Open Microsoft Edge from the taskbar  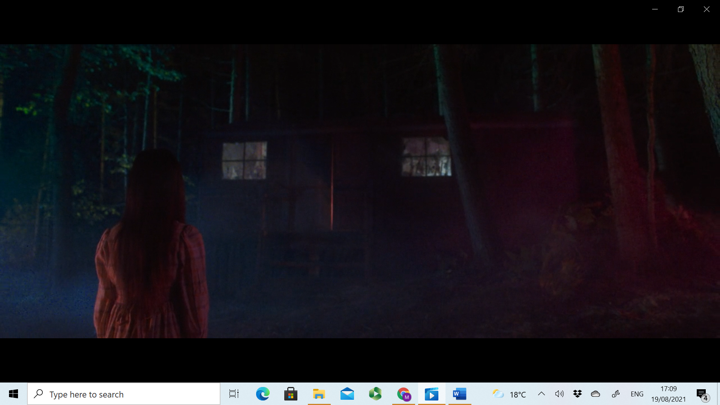(x=262, y=394)
